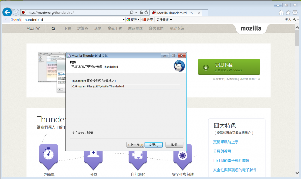Click the 取消 cancel button
Image resolution: width=301 pixels, height=179 pixels.
click(174, 145)
